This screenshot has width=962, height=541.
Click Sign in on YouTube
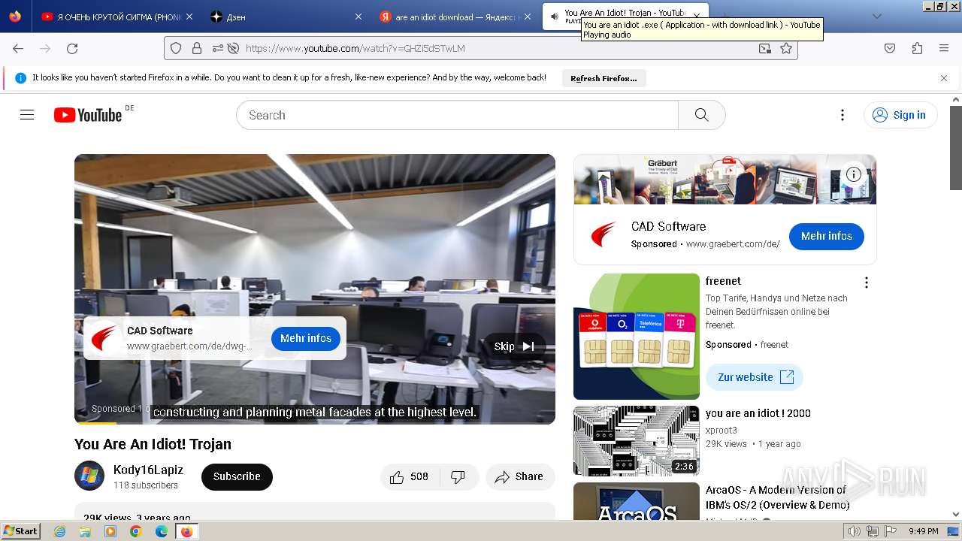900,115
